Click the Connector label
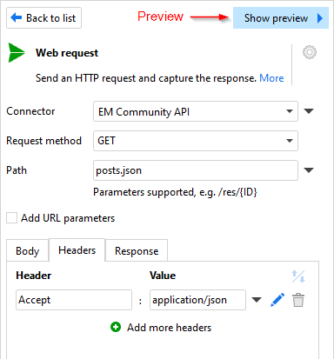The height and width of the screenshot is (359, 334). [30, 111]
